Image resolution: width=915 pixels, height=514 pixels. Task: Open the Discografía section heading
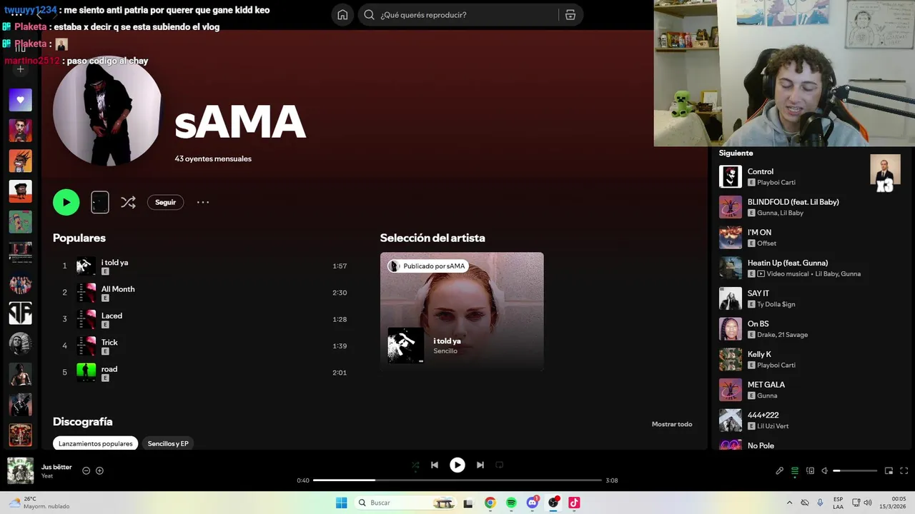click(83, 422)
